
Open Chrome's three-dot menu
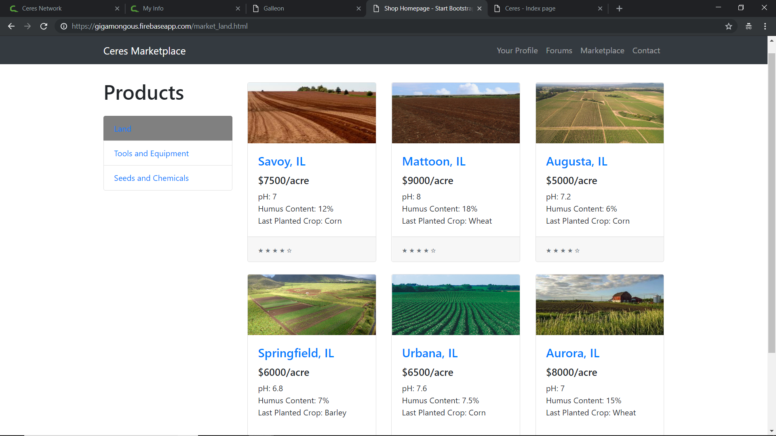(765, 26)
